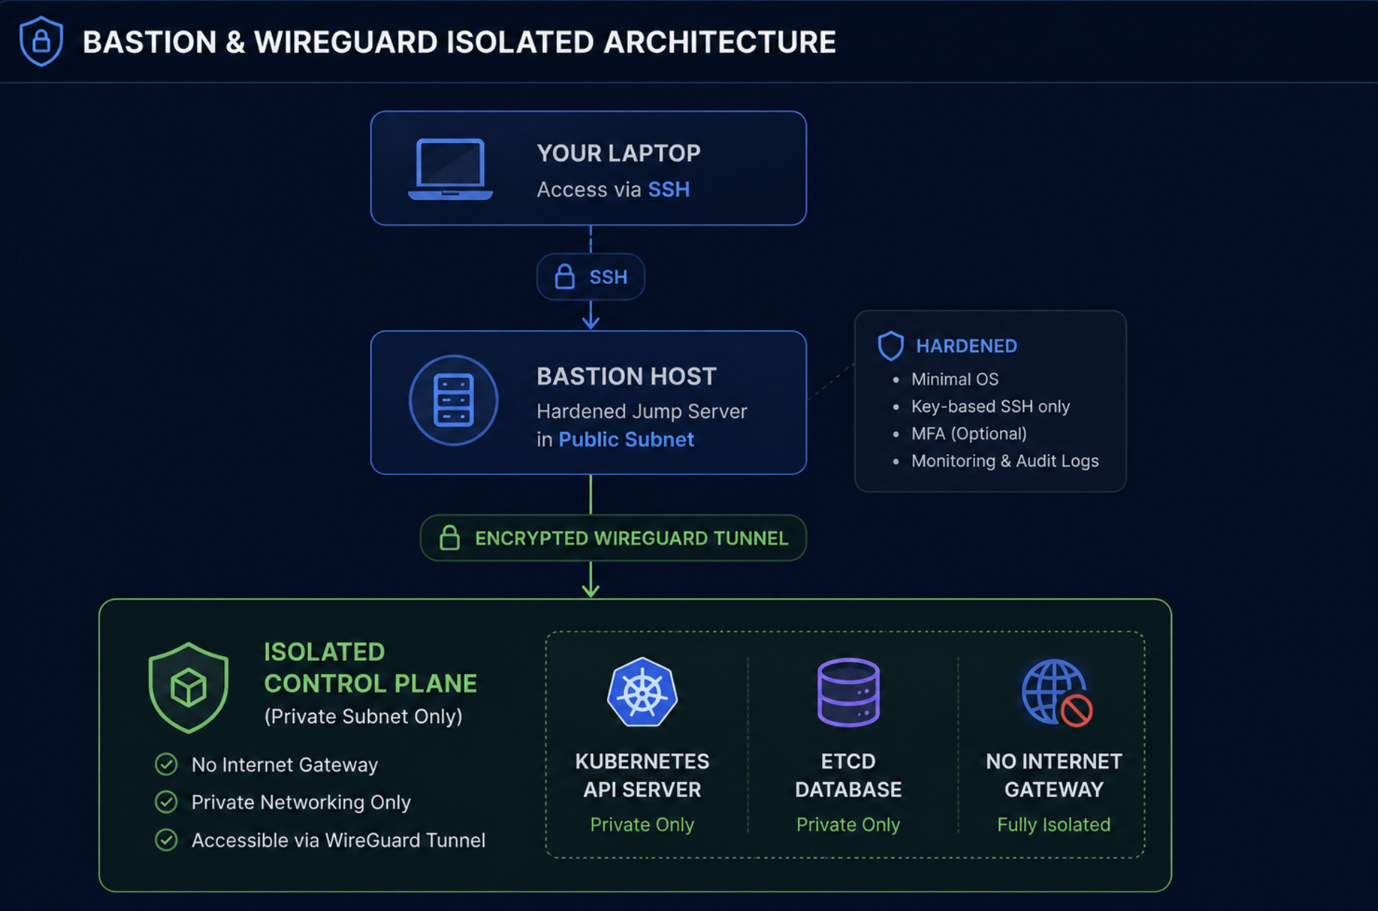
Task: Click the title Bastion & WireGuard Isolated Architecture
Action: (459, 42)
